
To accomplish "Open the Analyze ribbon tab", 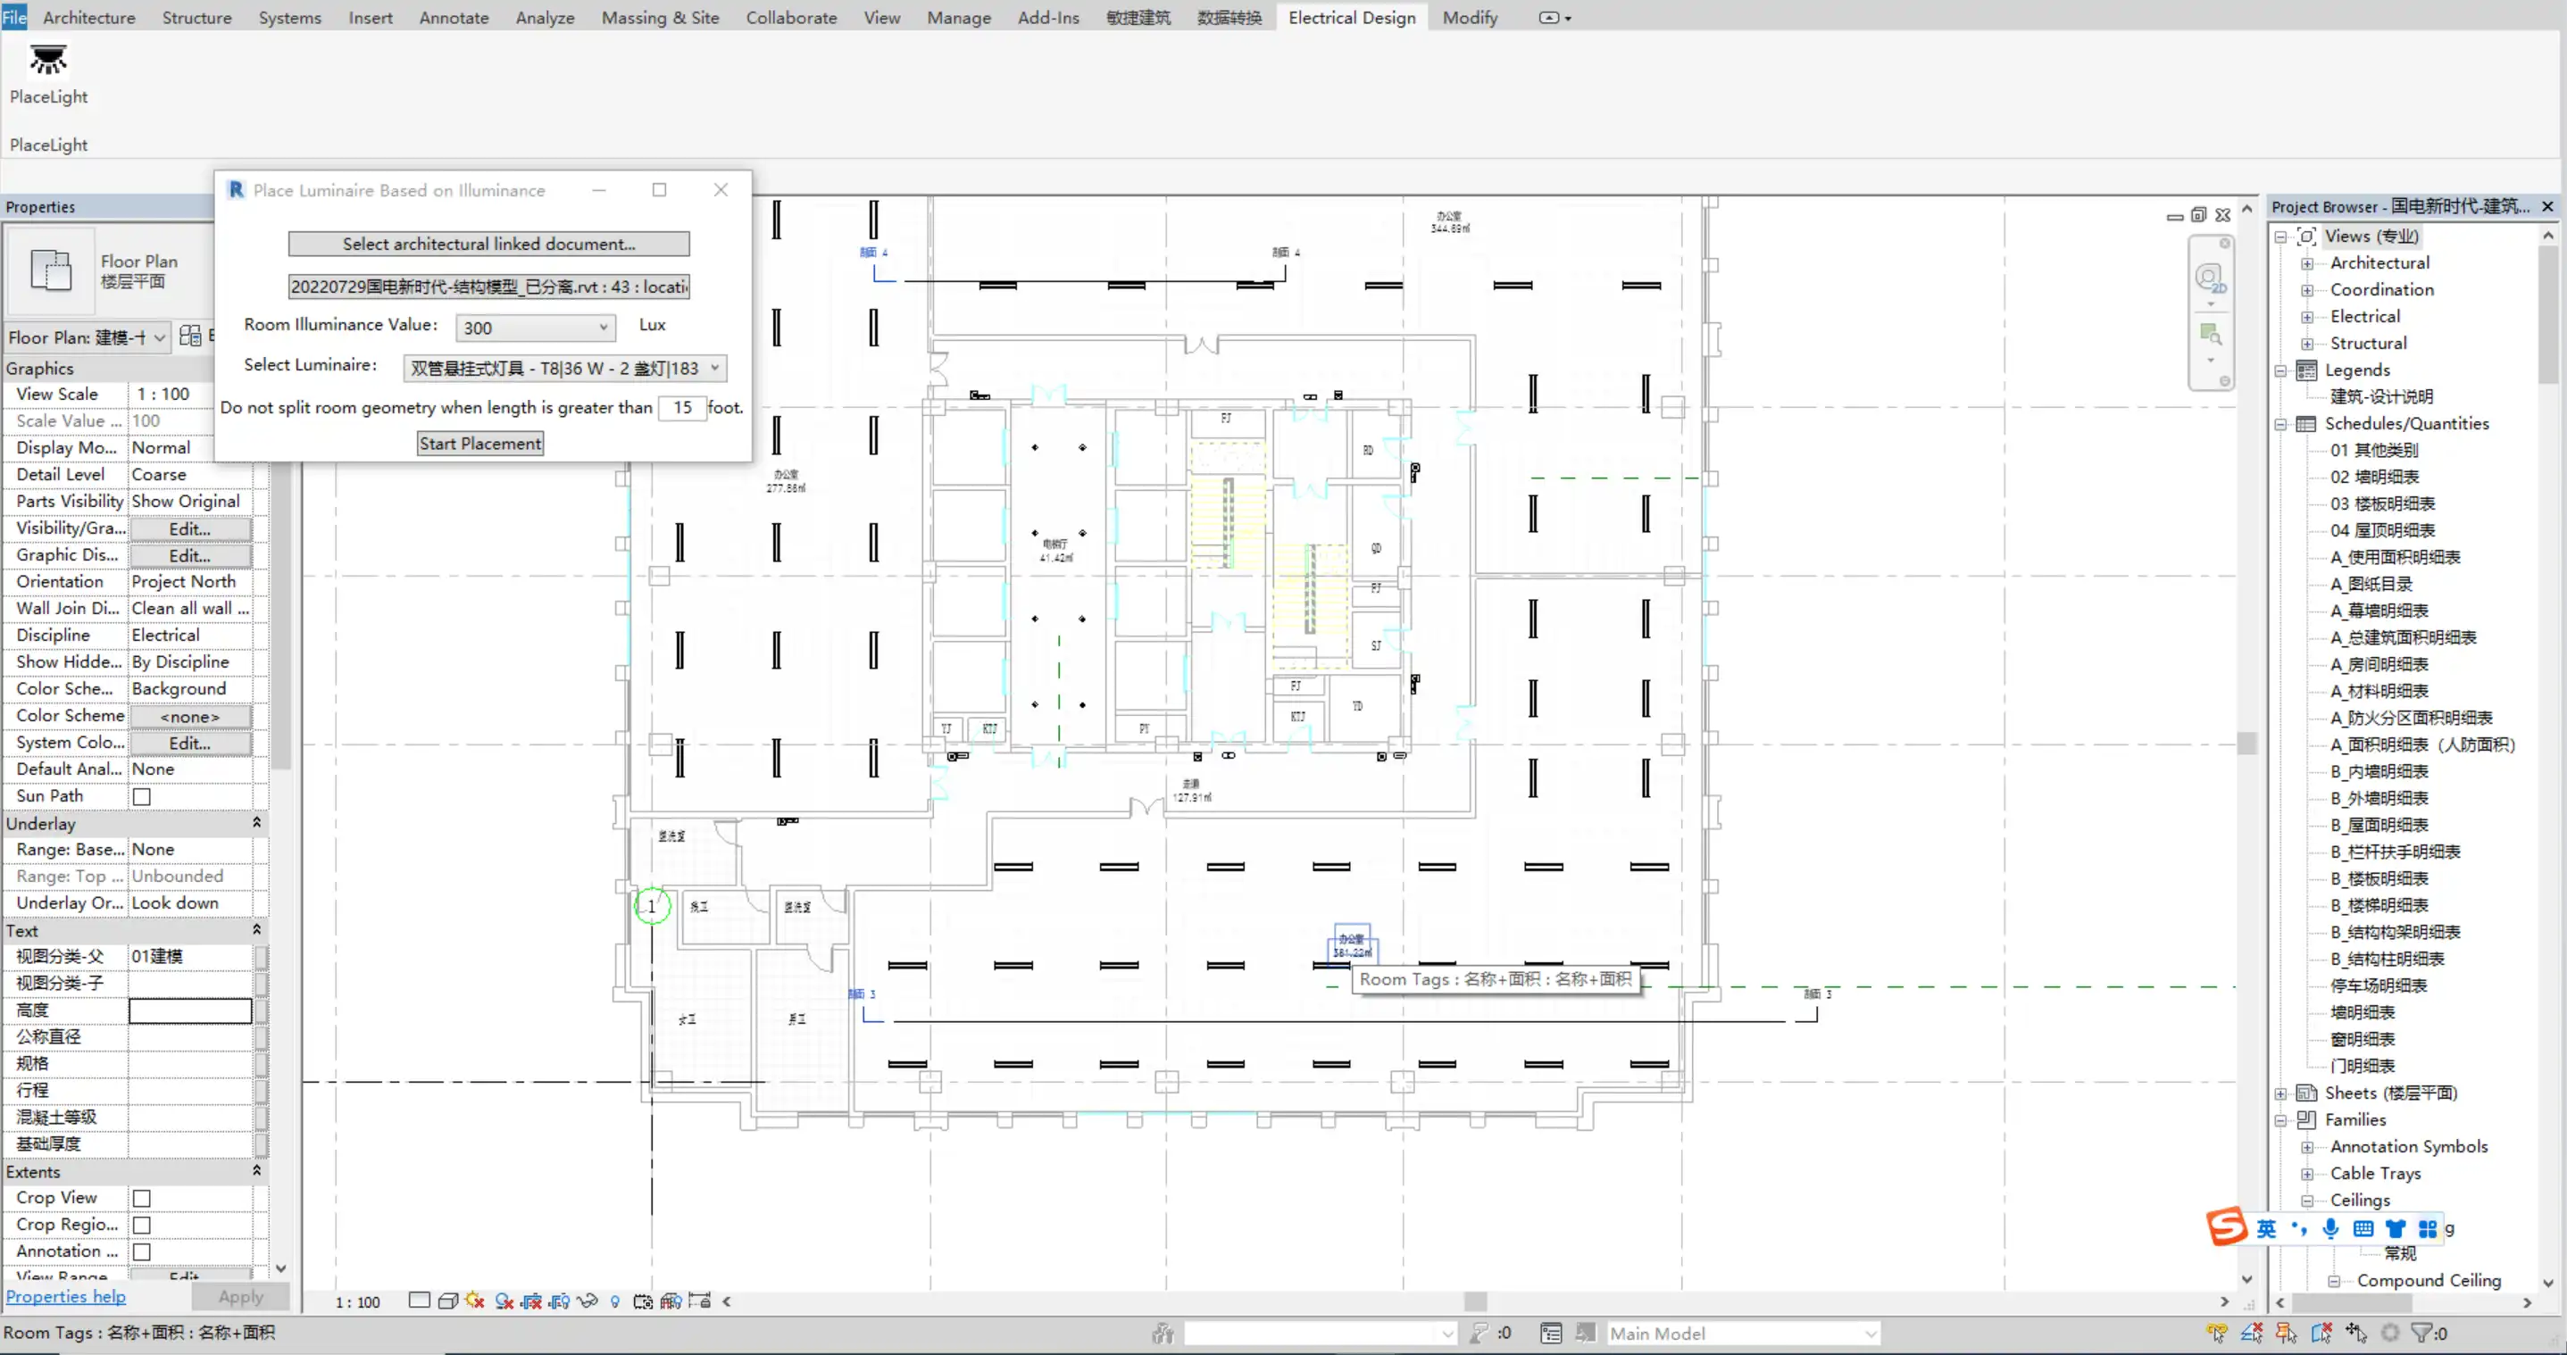I will 544,18.
